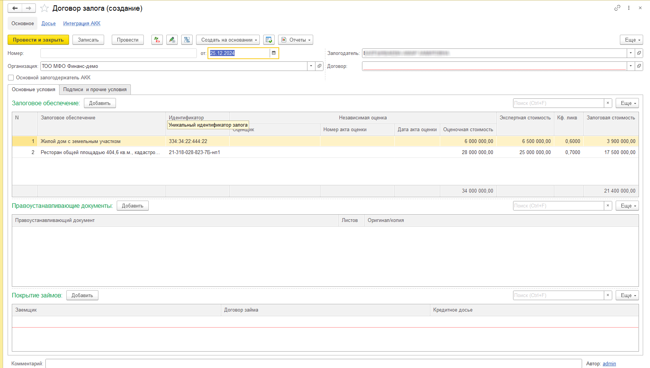Open author admin link
This screenshot has height=368, width=650.
(609, 363)
